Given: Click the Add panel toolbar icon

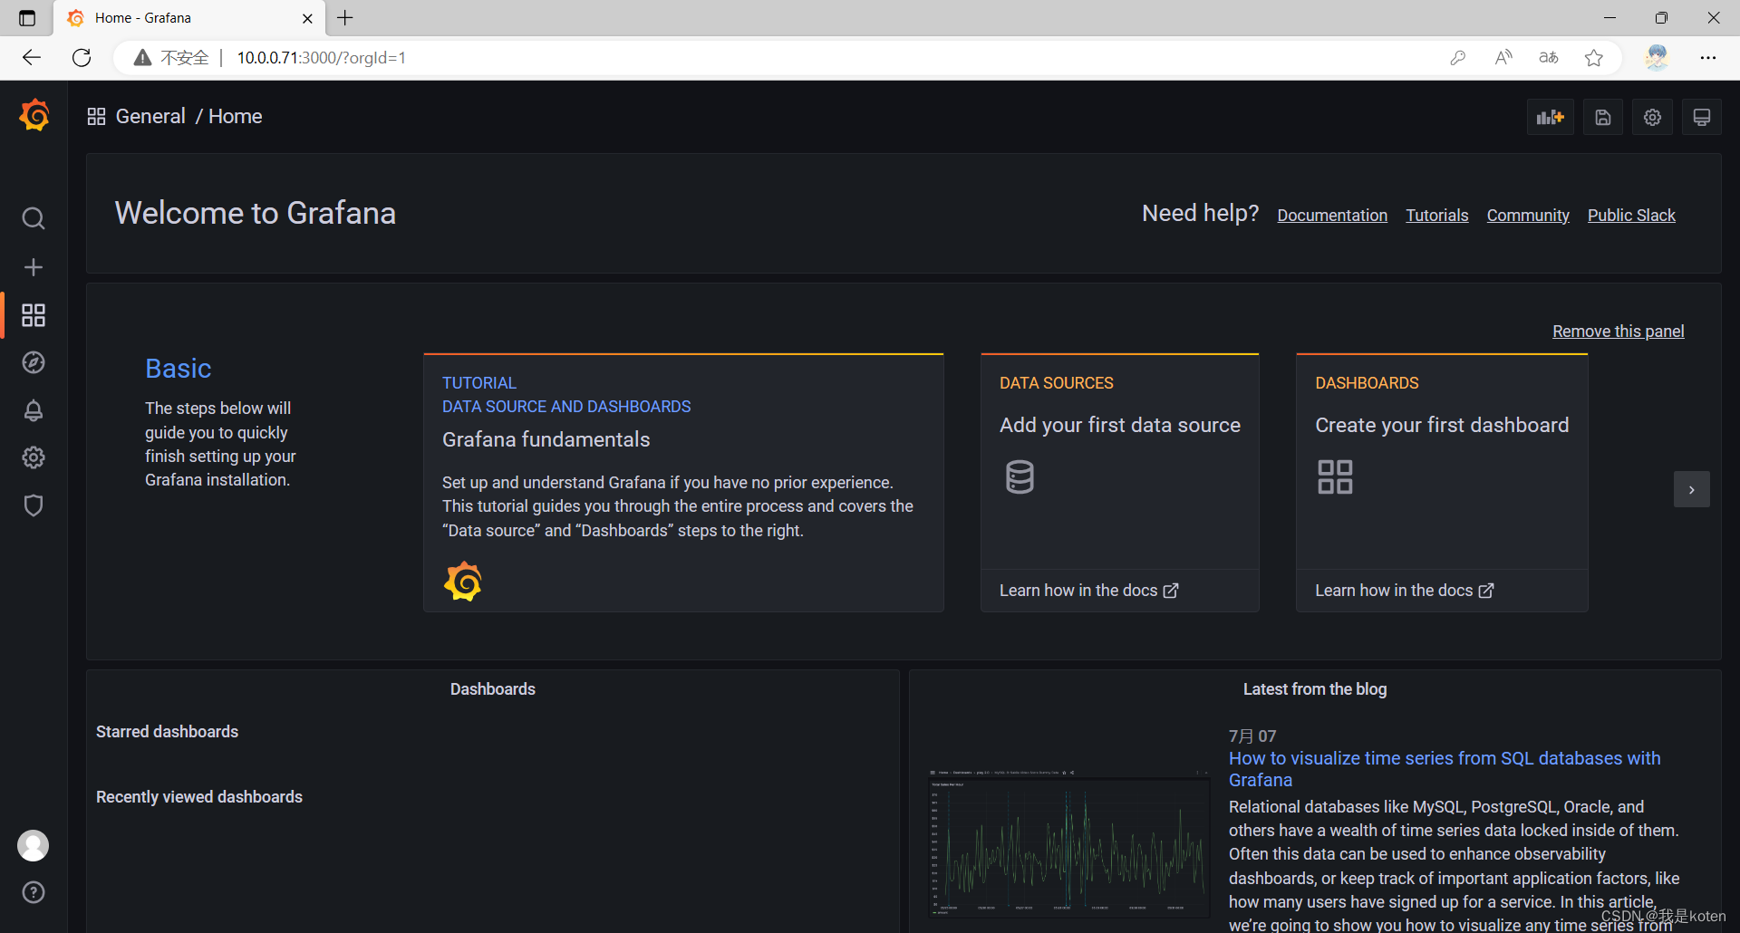Looking at the screenshot, I should 1551,117.
